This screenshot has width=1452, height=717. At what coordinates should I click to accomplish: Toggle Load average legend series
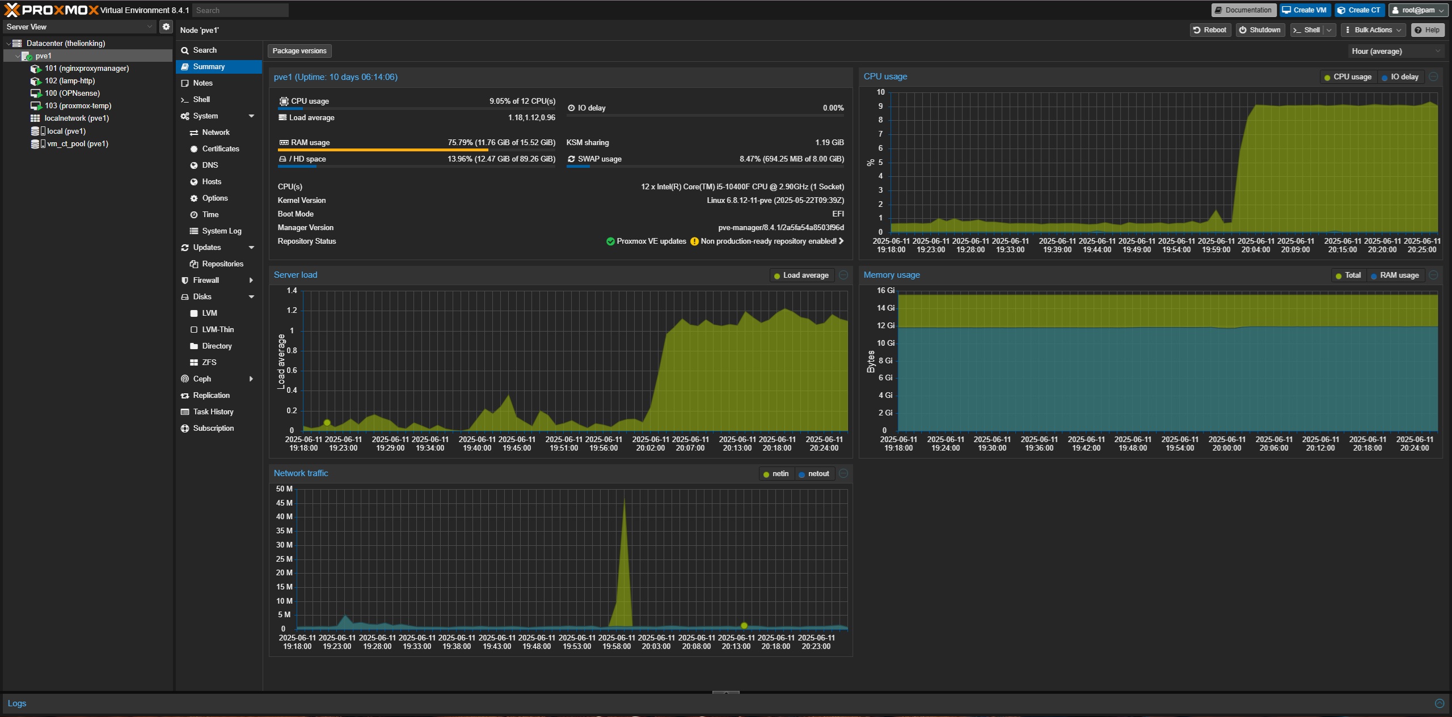801,275
